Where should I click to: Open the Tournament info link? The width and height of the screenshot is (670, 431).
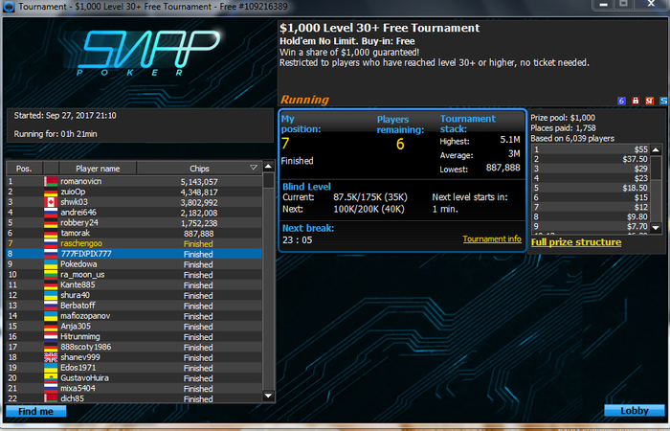pos(492,238)
